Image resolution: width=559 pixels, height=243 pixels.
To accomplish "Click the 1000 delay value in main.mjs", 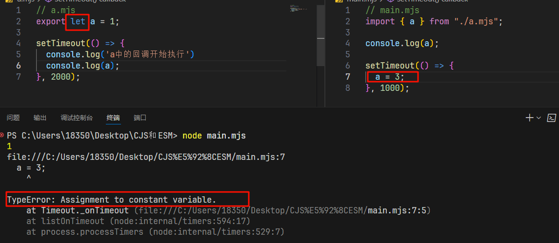I will 390,88.
